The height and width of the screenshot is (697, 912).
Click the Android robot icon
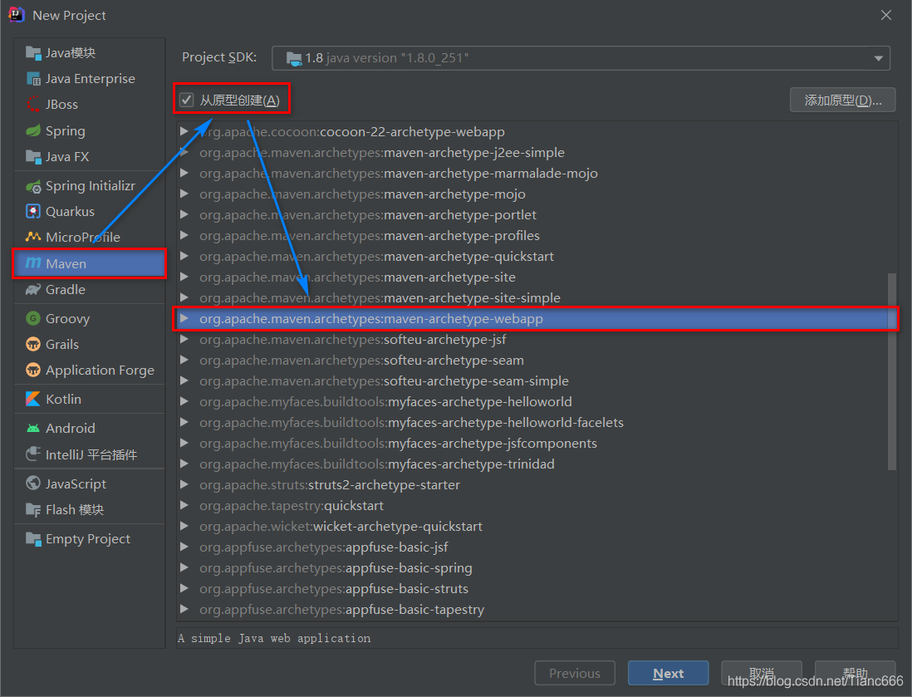click(33, 428)
